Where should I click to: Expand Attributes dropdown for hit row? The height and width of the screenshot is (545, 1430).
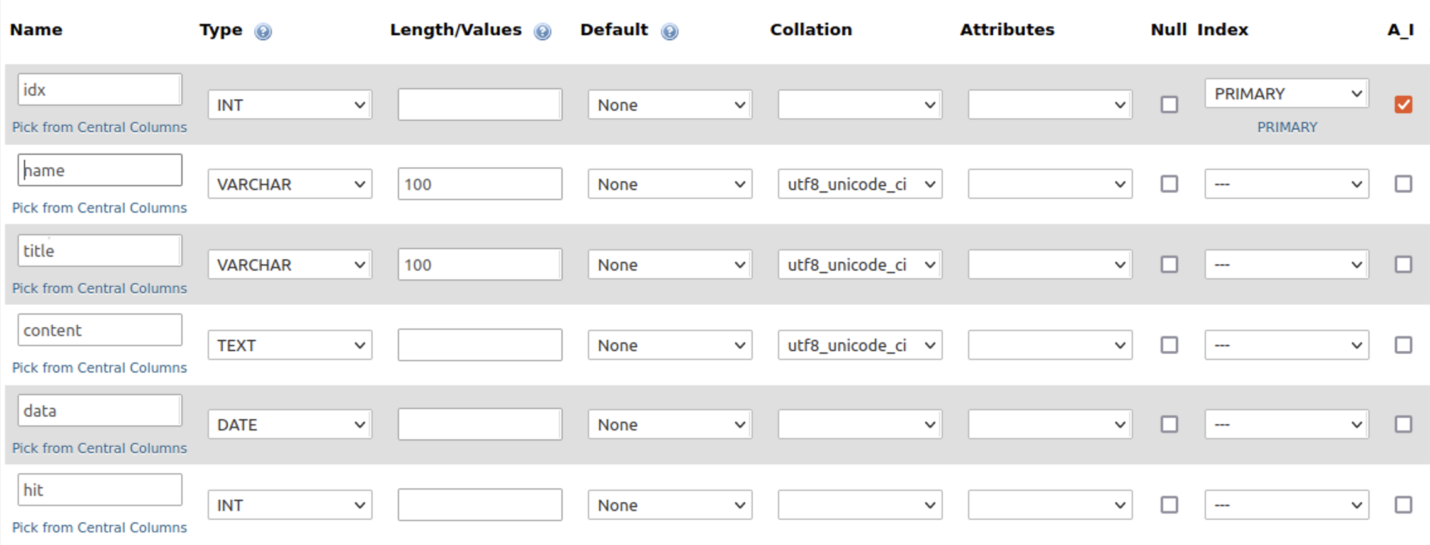[x=1049, y=505]
